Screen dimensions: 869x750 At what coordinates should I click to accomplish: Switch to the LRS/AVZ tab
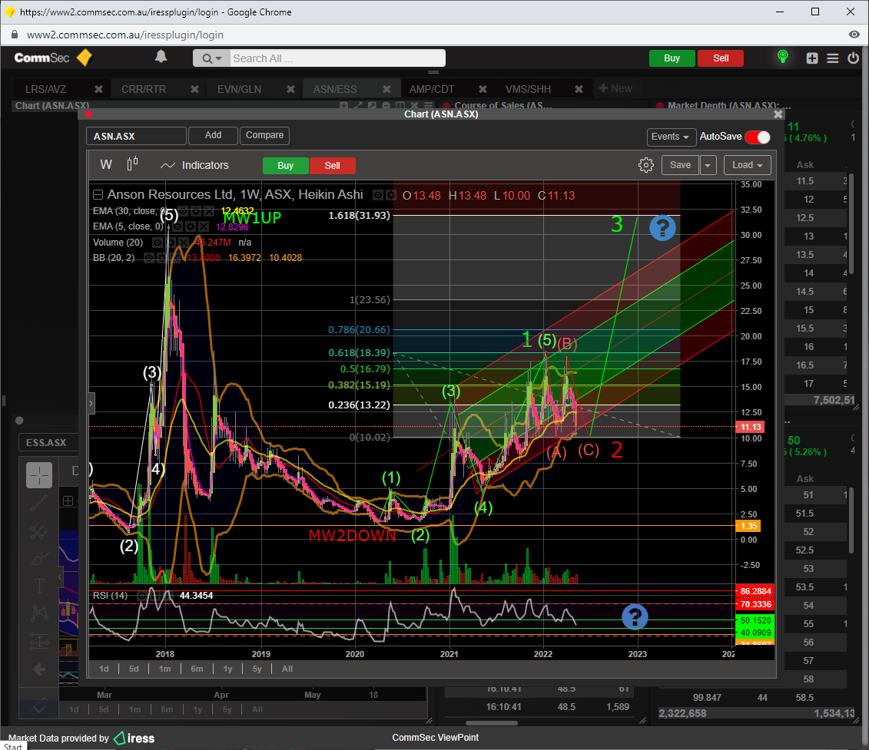tap(46, 89)
